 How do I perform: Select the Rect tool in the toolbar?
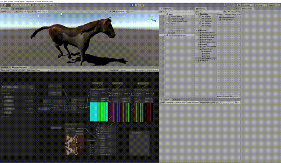coord(22,5)
